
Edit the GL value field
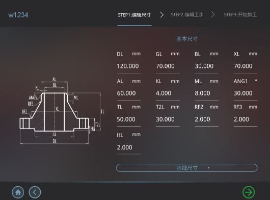click(168, 66)
